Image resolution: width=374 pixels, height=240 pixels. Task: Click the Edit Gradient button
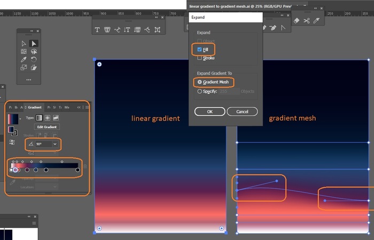47,127
